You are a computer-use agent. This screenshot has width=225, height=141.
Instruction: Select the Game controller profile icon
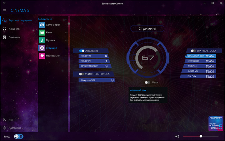click(42, 25)
